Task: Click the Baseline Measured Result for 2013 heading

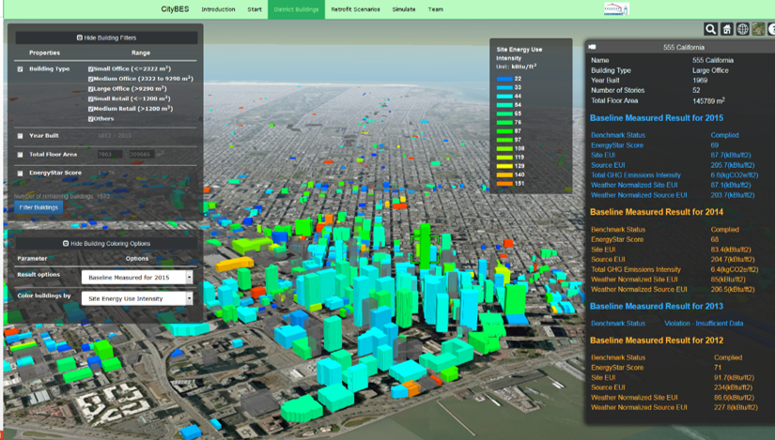Action: pyautogui.click(x=657, y=306)
